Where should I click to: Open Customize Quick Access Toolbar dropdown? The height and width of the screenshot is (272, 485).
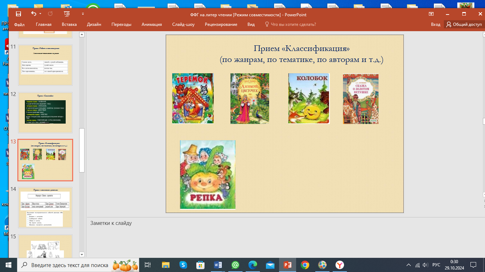pos(83,14)
